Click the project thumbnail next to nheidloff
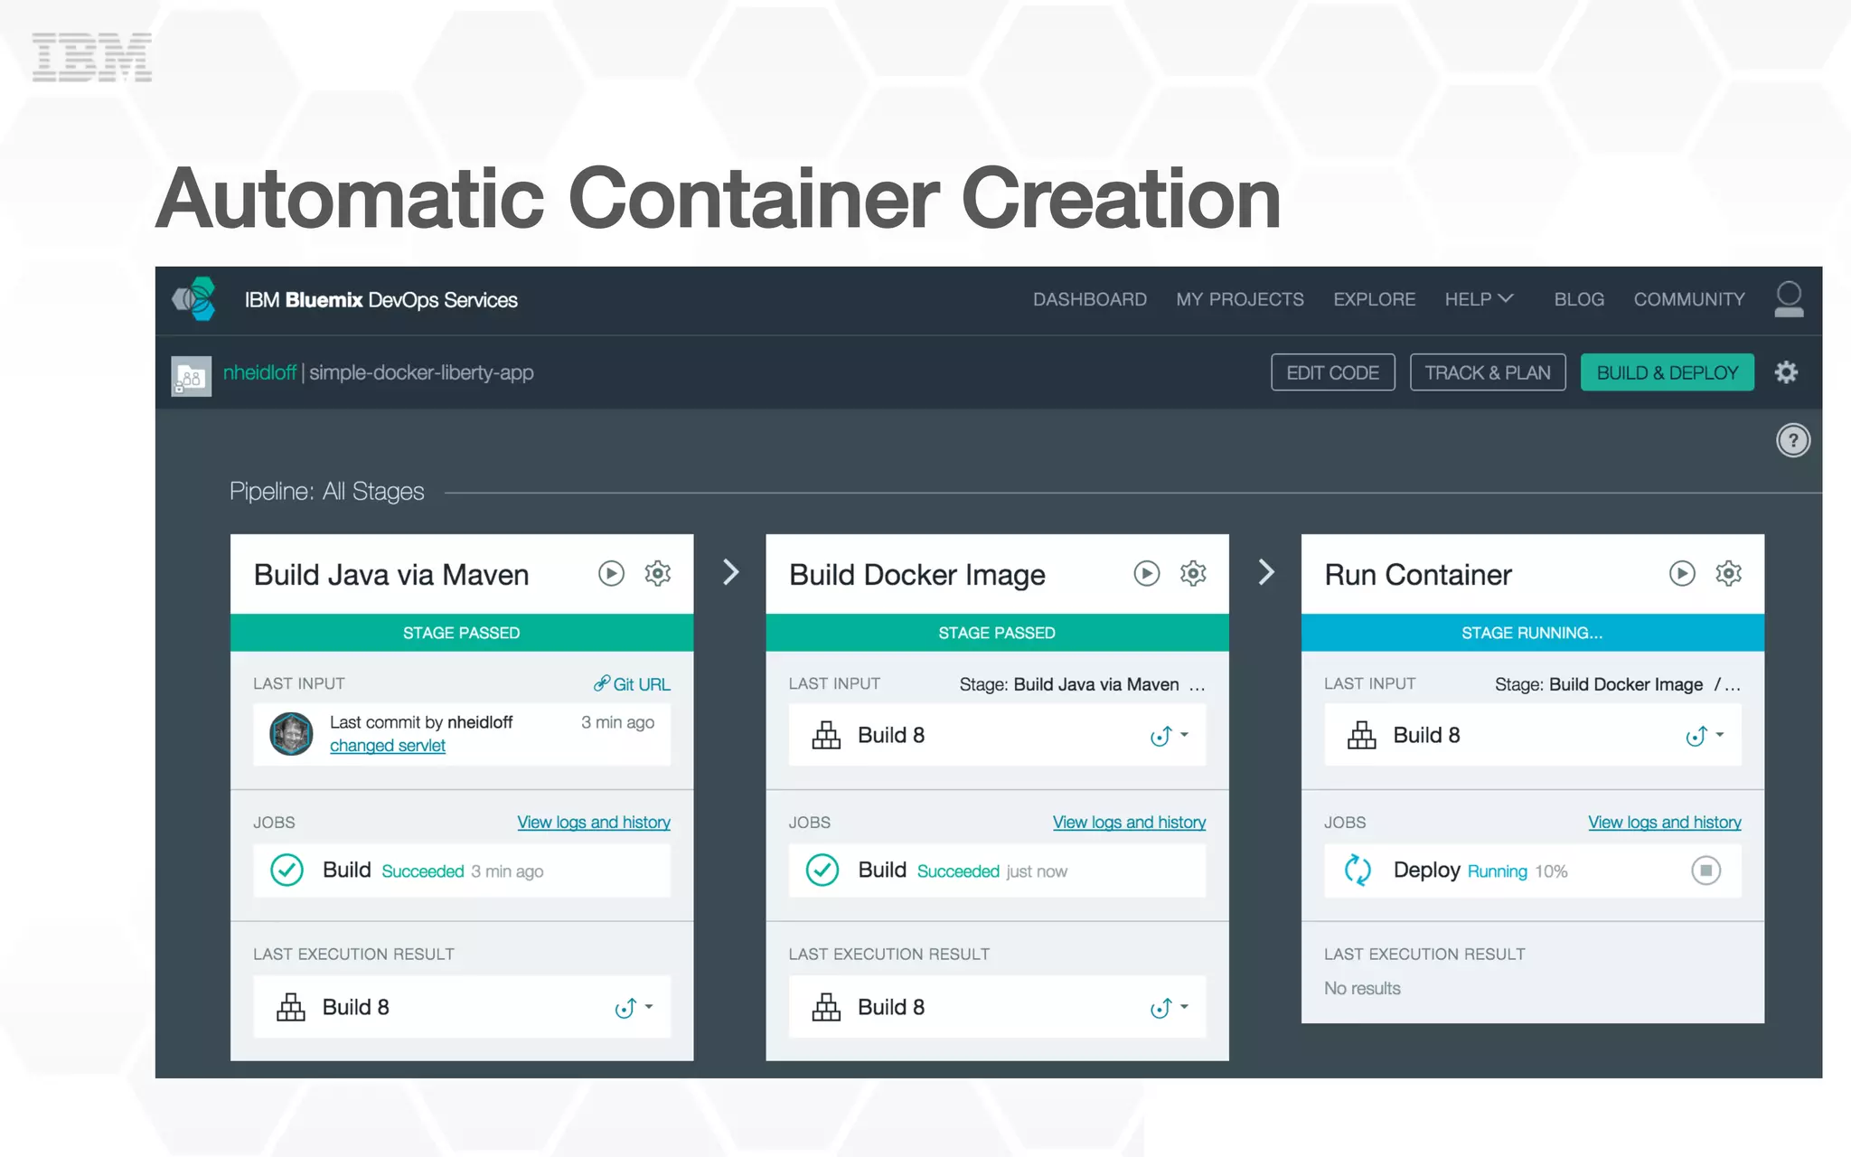 coord(192,375)
